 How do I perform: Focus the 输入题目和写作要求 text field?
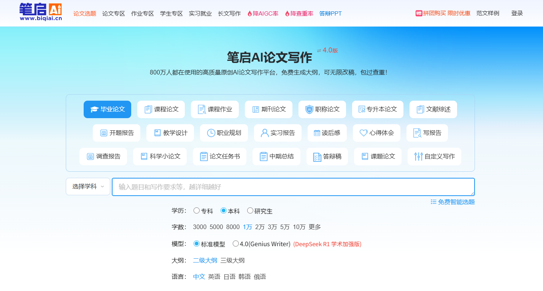[293, 187]
